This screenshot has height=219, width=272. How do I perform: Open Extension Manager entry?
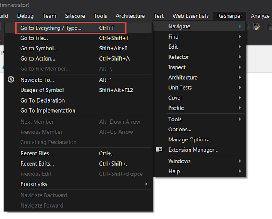(x=199, y=150)
